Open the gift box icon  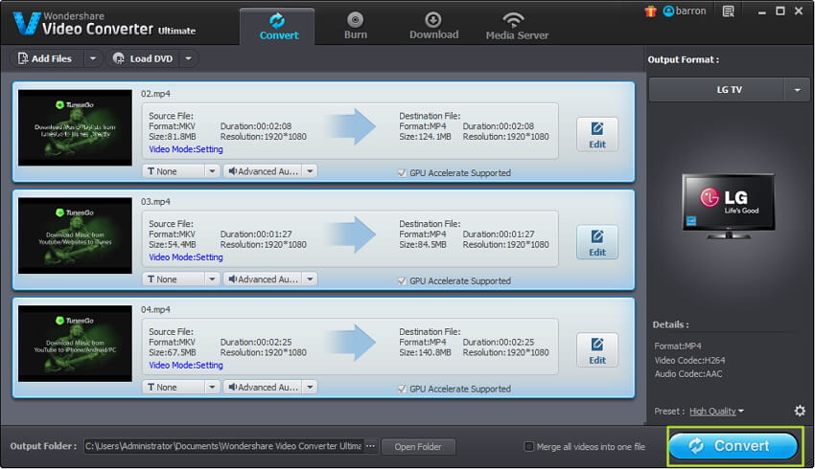coord(650,11)
